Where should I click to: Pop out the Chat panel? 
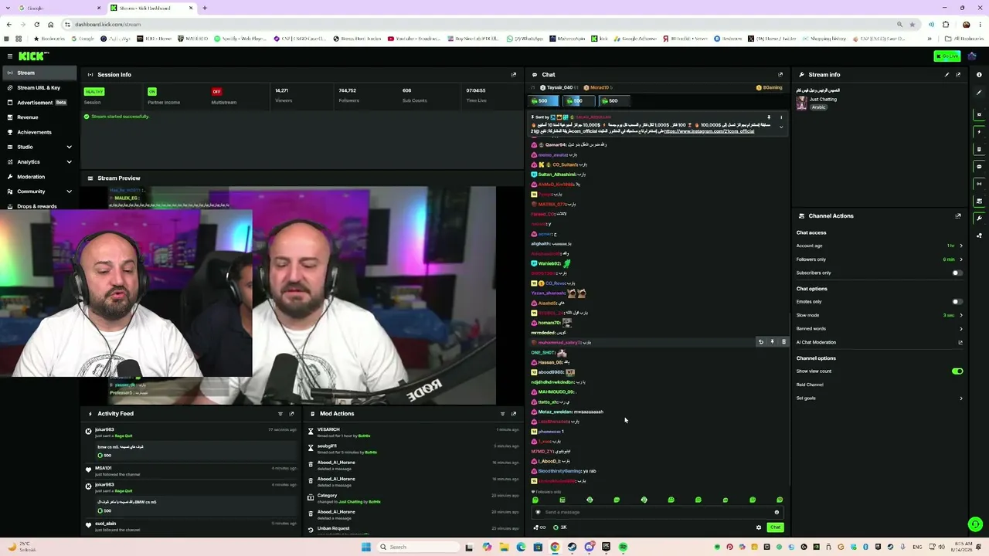pos(780,75)
